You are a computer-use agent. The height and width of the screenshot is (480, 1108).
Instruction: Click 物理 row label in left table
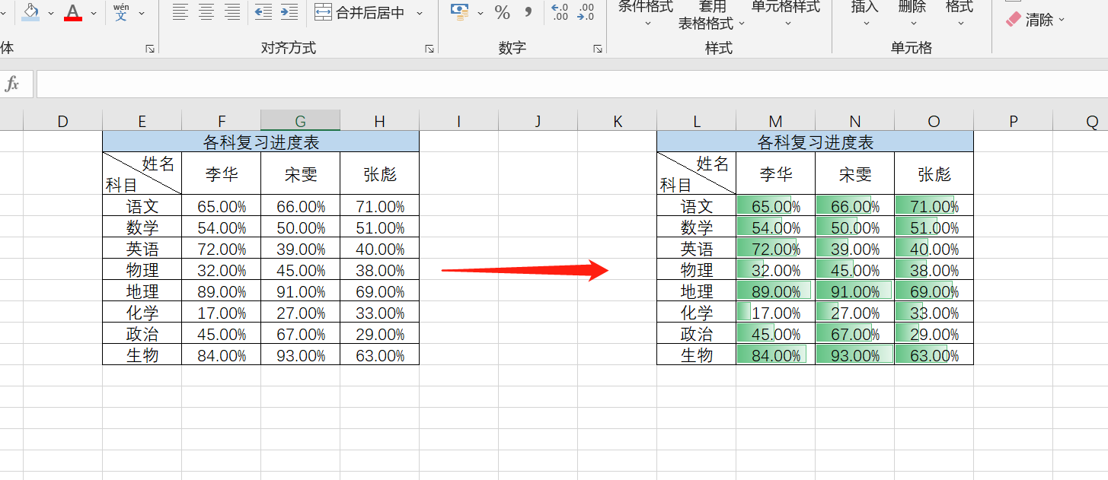pos(142,270)
